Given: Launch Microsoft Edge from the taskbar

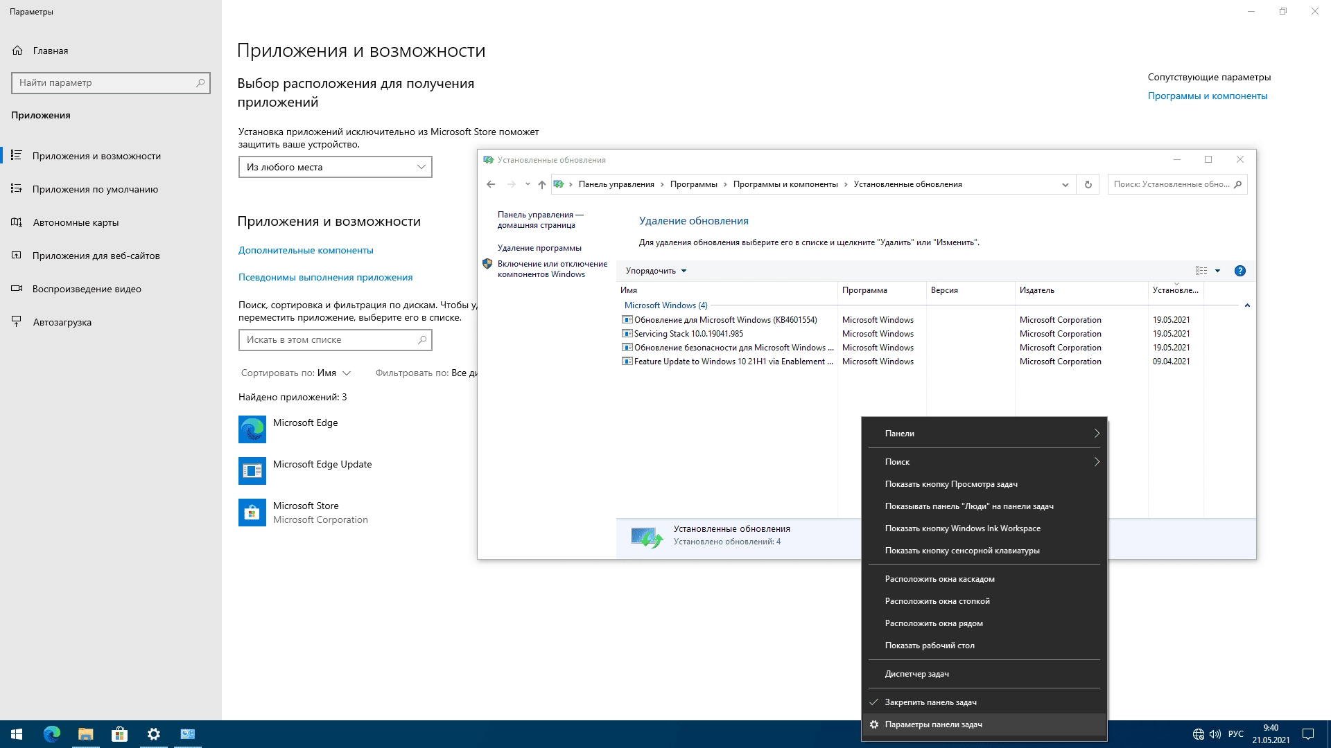Looking at the screenshot, I should (x=52, y=734).
